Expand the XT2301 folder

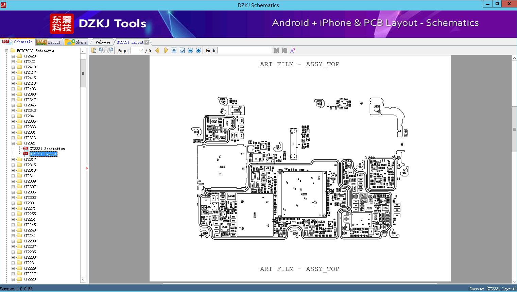pyautogui.click(x=13, y=203)
